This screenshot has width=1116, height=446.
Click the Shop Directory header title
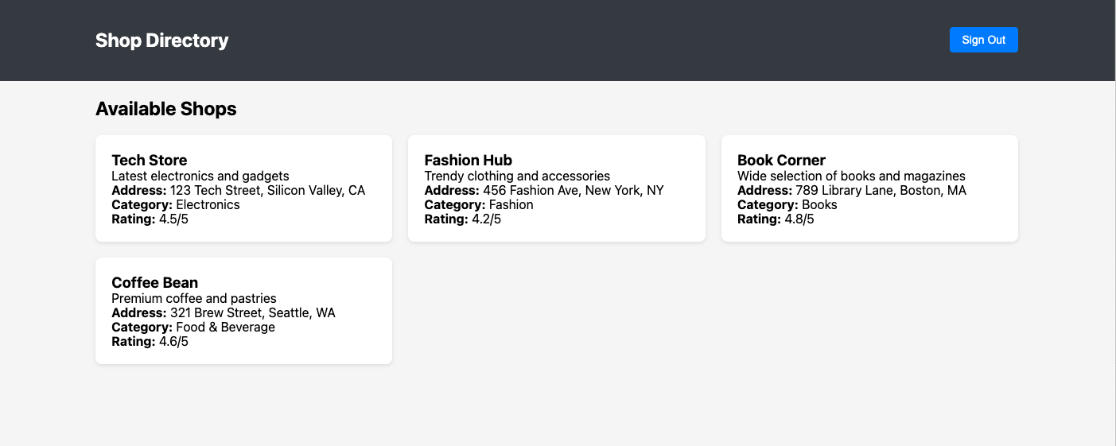(161, 41)
